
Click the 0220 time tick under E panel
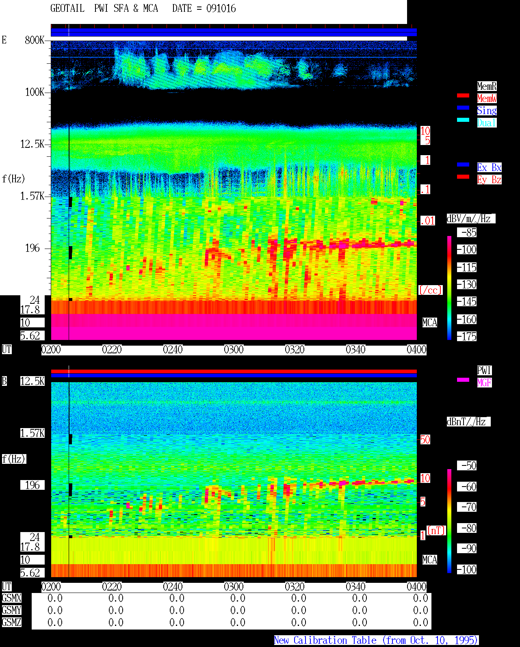[112, 349]
